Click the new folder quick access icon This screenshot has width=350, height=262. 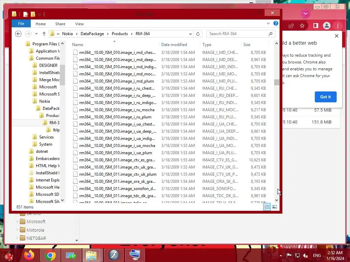pyautogui.click(x=33, y=14)
